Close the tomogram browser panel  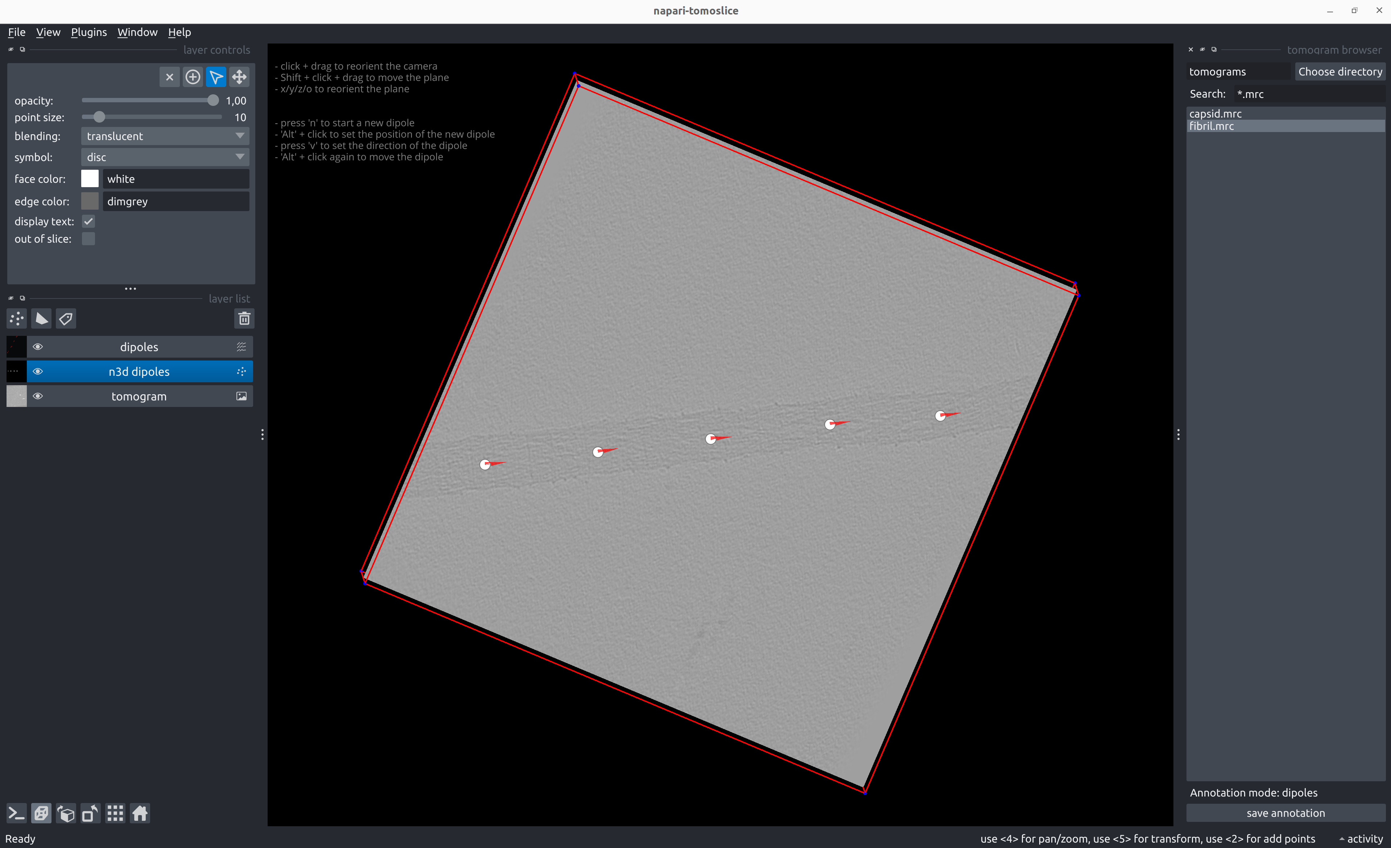click(x=1190, y=50)
